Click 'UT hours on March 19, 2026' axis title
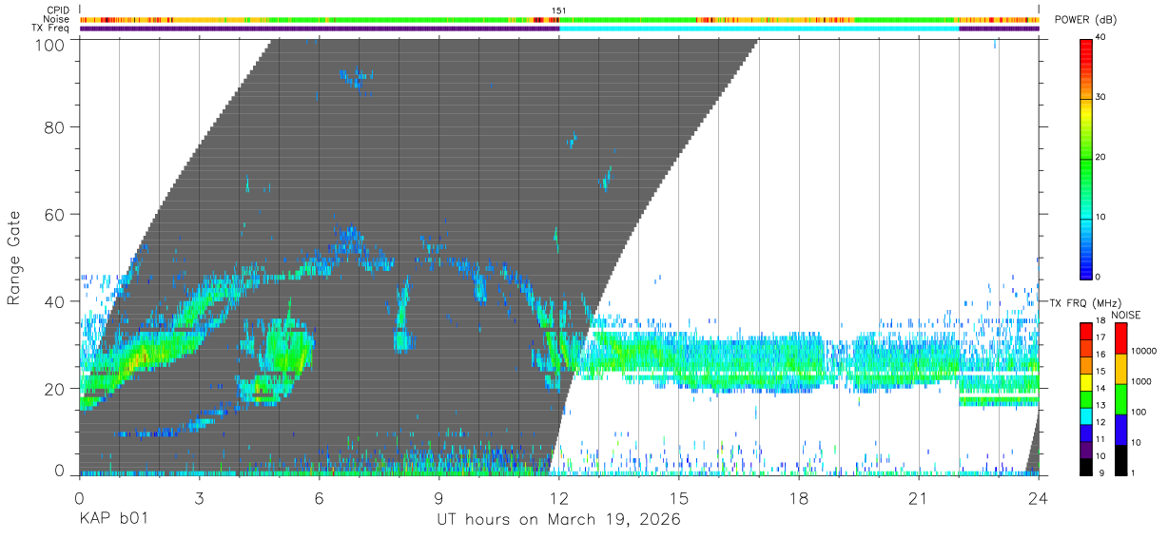The width and height of the screenshot is (1168, 539). [558, 520]
